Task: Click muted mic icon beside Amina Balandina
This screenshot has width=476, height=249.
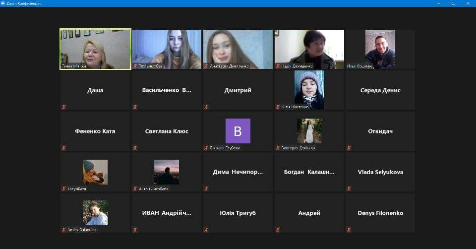Action: coord(64,230)
